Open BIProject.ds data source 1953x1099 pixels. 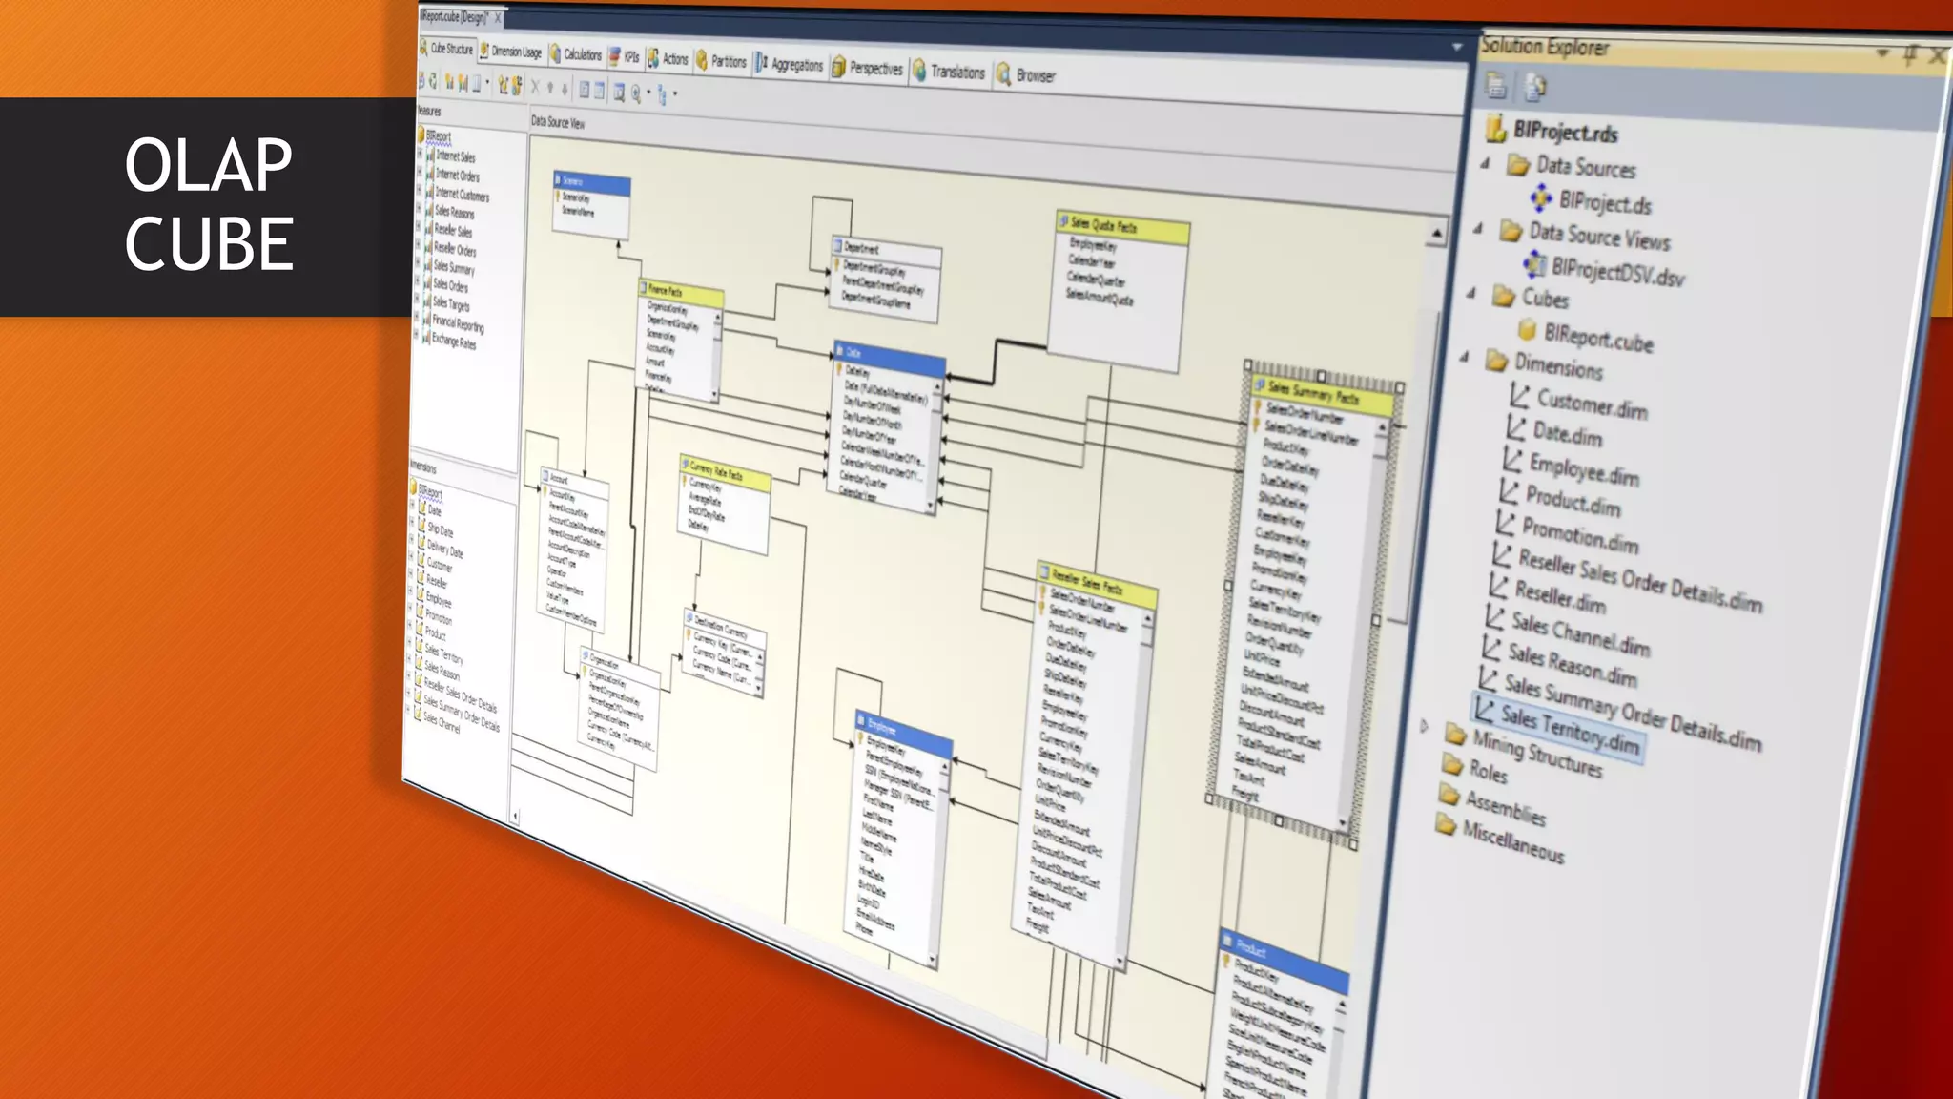pyautogui.click(x=1604, y=203)
